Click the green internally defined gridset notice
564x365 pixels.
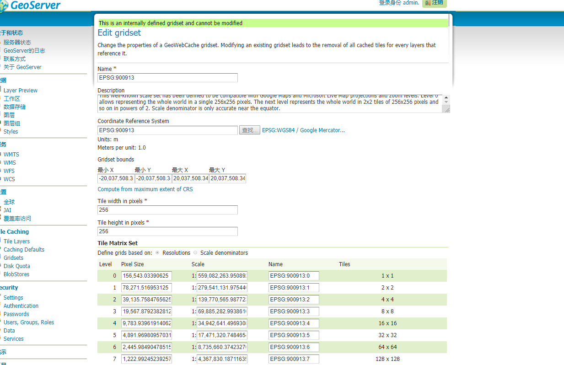[273, 23]
